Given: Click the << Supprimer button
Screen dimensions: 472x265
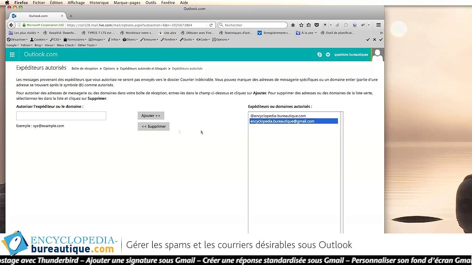Looking at the screenshot, I should (153, 126).
